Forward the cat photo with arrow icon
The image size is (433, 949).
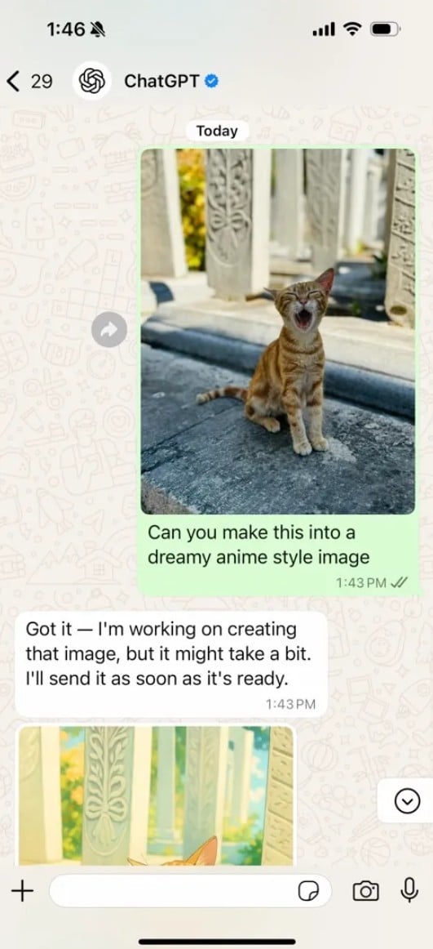pos(108,330)
